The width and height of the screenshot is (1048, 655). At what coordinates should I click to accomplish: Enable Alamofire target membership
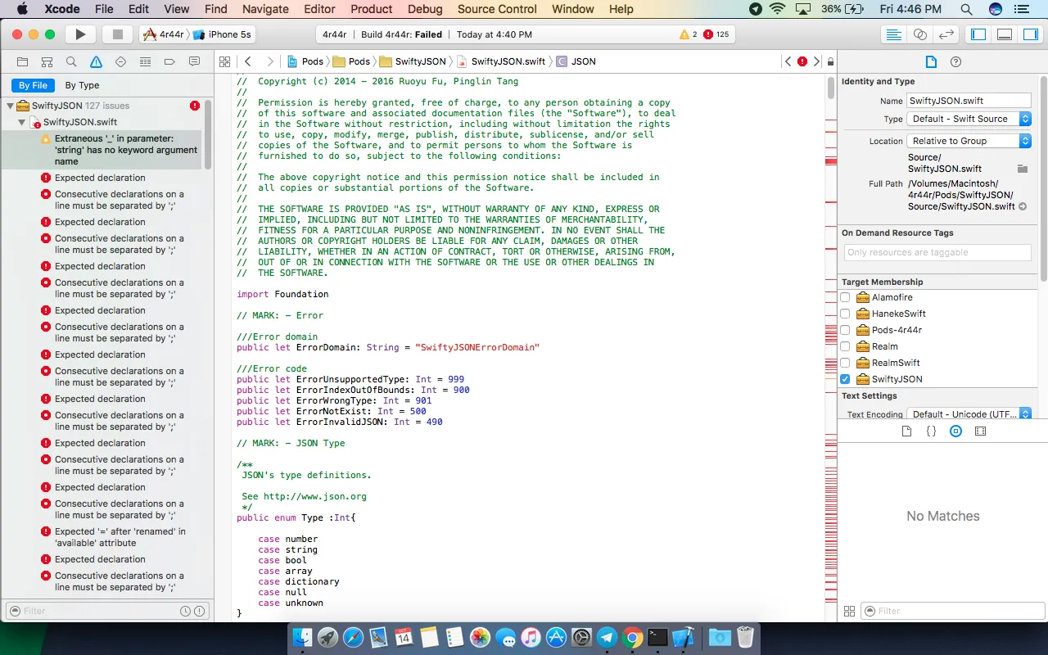845,297
